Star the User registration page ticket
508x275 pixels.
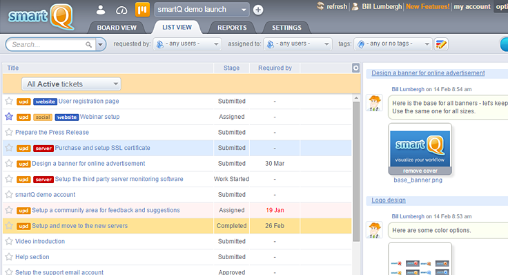click(x=9, y=101)
